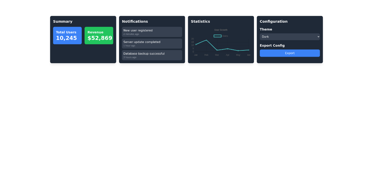Select the Revenue stat card
This screenshot has height=196, width=373.
[99, 35]
